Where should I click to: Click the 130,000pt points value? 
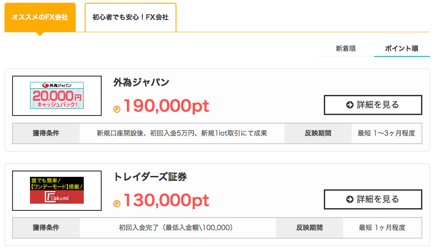166,201
